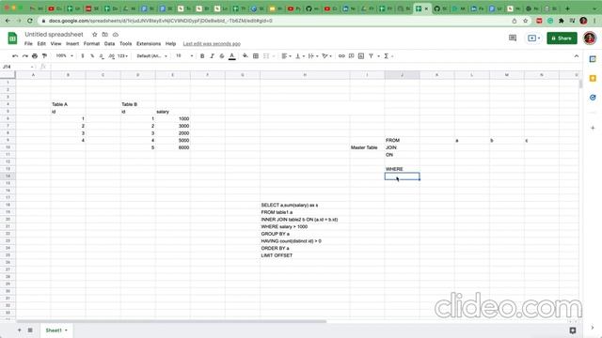Viewport: 602px width, 338px height.
Task: Format the selected cell as percent
Action: tap(92, 56)
